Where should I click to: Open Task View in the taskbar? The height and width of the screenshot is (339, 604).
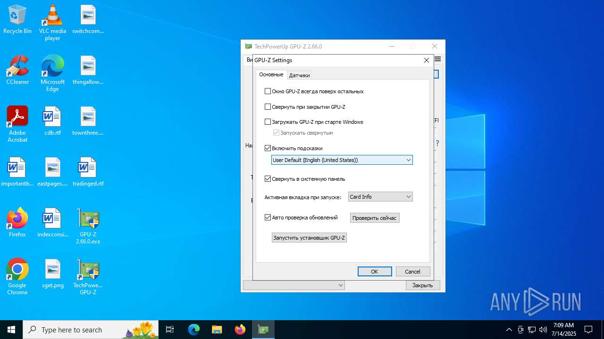[170, 330]
